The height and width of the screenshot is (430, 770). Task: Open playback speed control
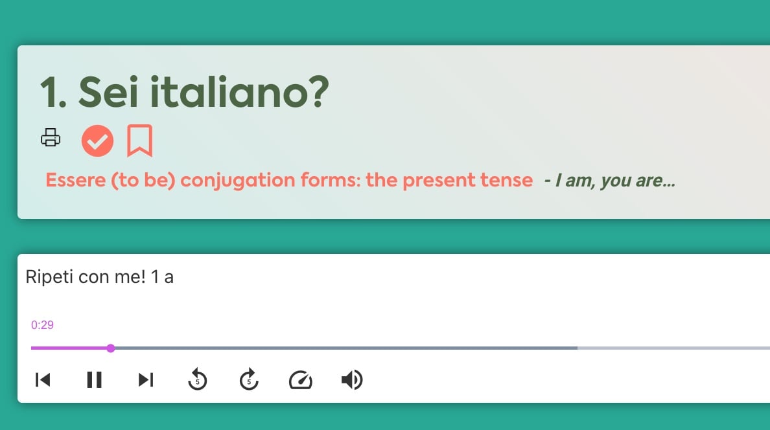tap(301, 380)
